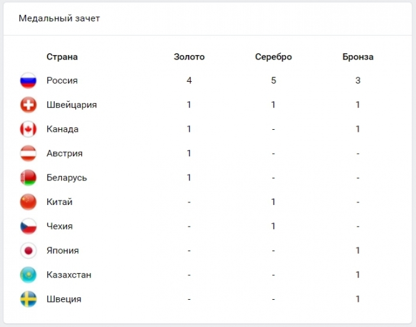Click the Russia flag icon

point(28,80)
